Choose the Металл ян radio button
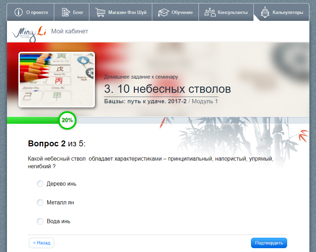The height and width of the screenshot is (252, 316). coord(40,202)
